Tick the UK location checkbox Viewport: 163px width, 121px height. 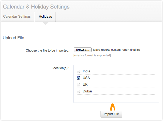click(x=78, y=85)
